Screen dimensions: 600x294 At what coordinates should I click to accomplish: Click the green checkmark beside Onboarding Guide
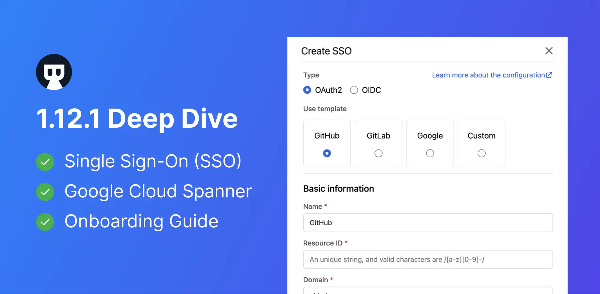tap(45, 222)
